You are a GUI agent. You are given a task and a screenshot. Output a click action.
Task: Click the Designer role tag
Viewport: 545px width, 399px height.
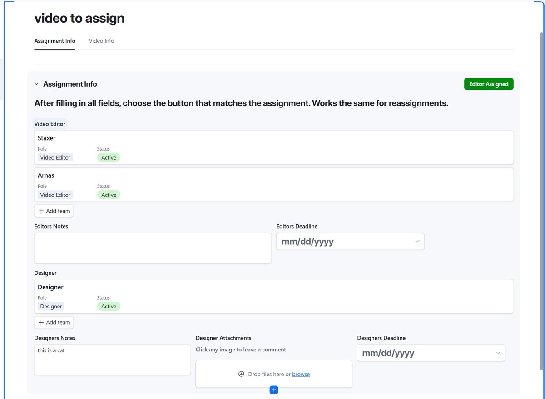tap(51, 307)
